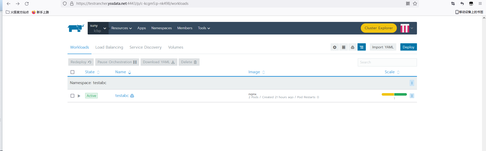
Task: Open the browser account icon
Action: pyautogui.click(x=471, y=4)
